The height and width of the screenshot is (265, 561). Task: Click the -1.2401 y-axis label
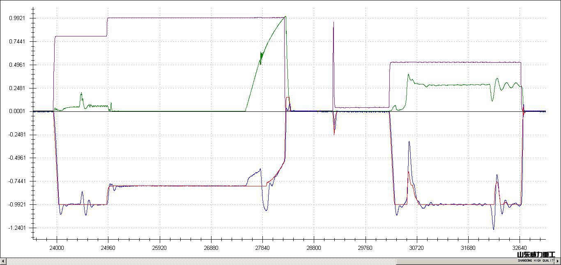[x=16, y=228]
